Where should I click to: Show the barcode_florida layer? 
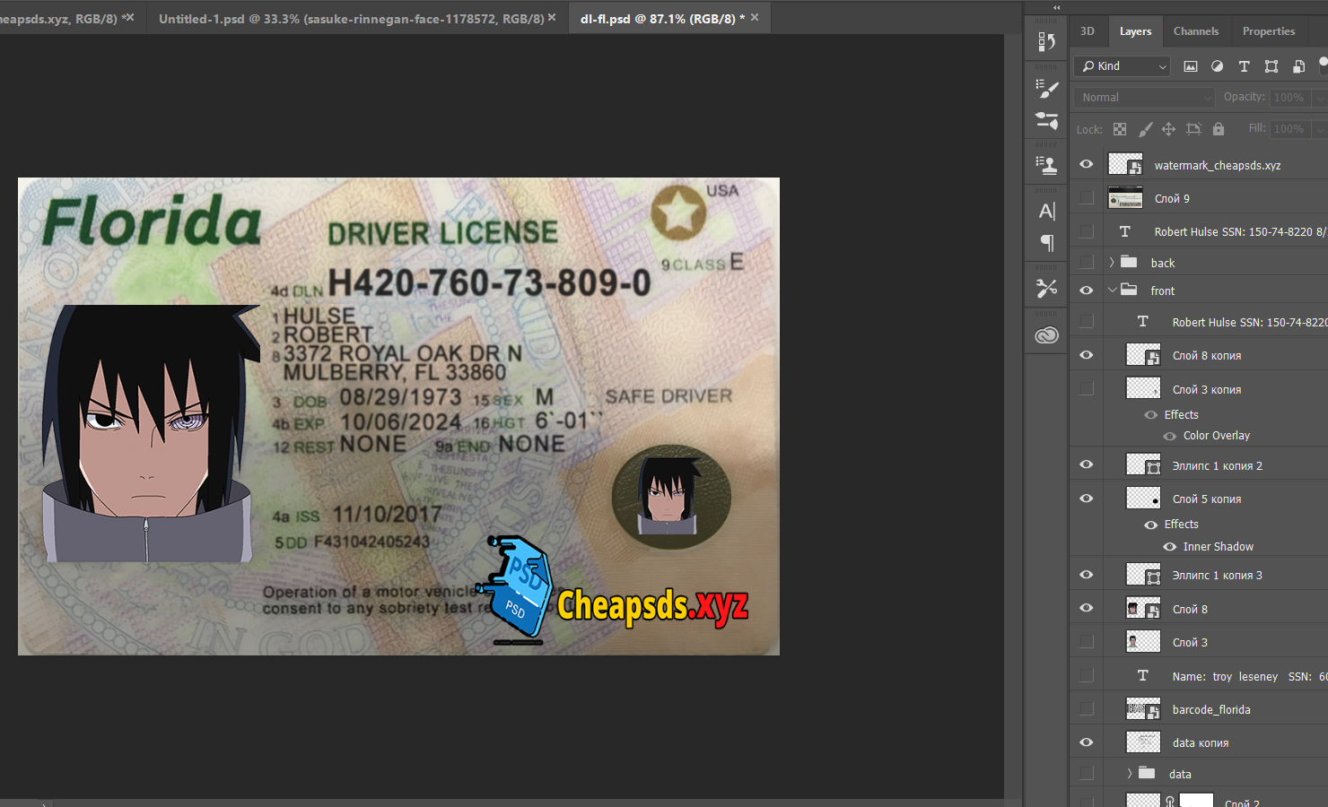[x=1087, y=709]
